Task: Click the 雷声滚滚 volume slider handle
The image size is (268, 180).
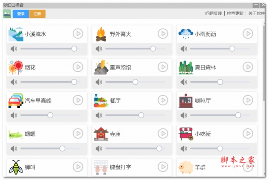Action: click(x=135, y=82)
